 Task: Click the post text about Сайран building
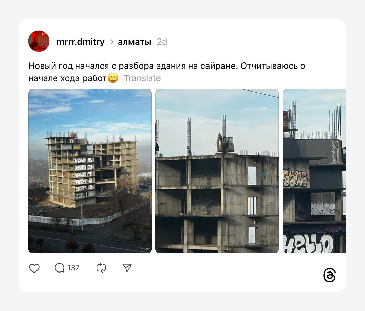point(167,72)
